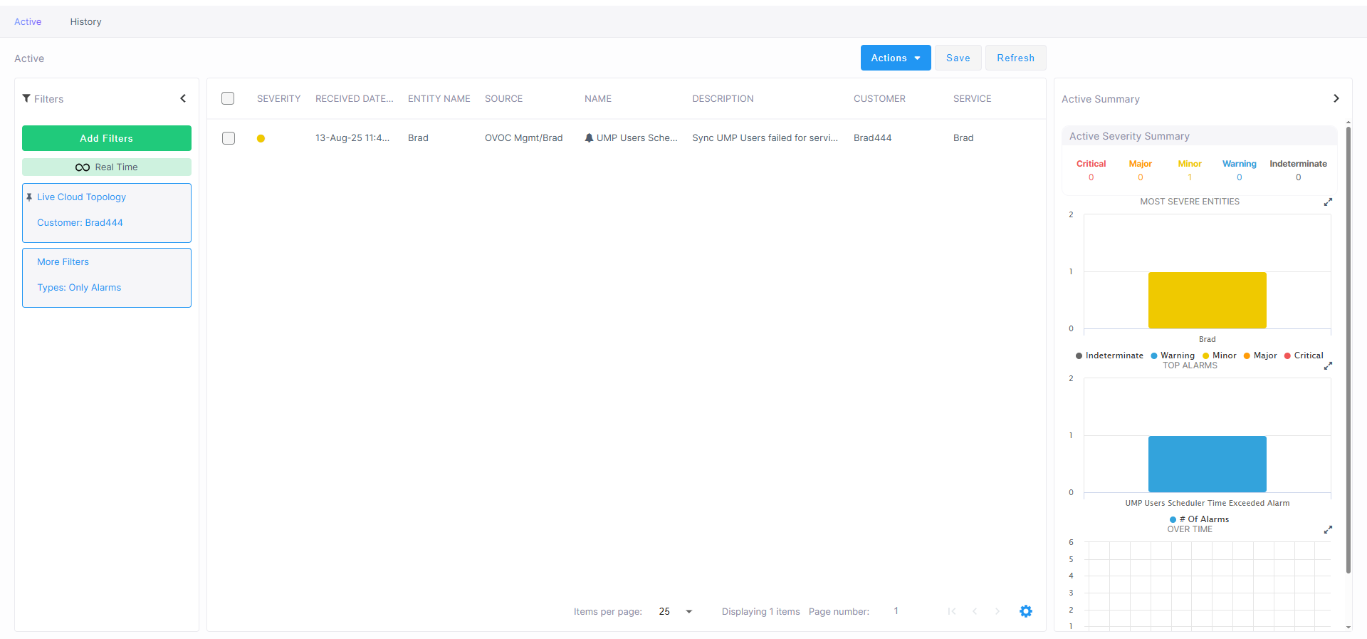
Task: Switch to the History tab
Action: tap(85, 22)
